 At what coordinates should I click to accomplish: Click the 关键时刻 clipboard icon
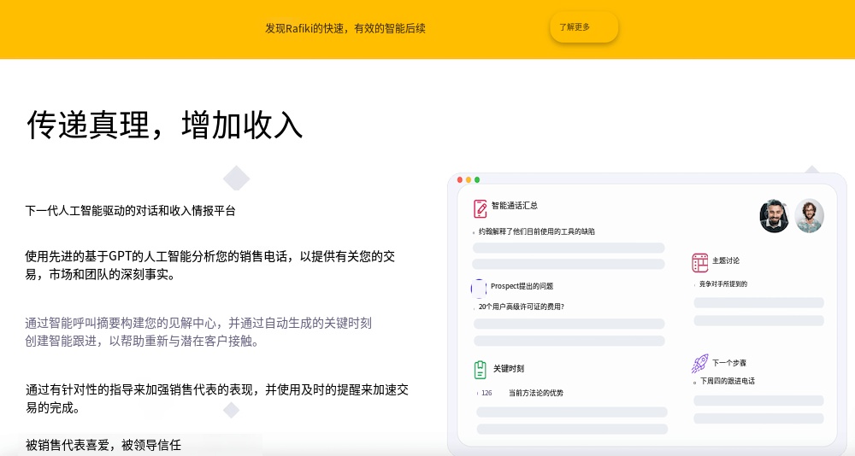click(x=480, y=370)
